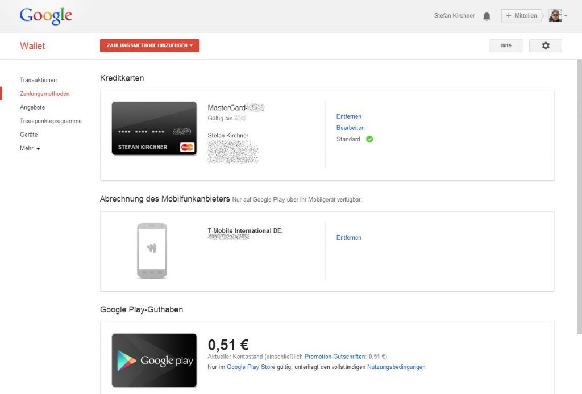
Task: Select Treuepunkteprogramme in the sidebar
Action: coord(51,121)
